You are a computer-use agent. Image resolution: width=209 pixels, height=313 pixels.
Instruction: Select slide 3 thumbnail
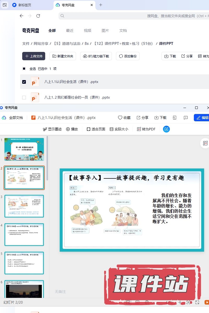tap(24, 206)
